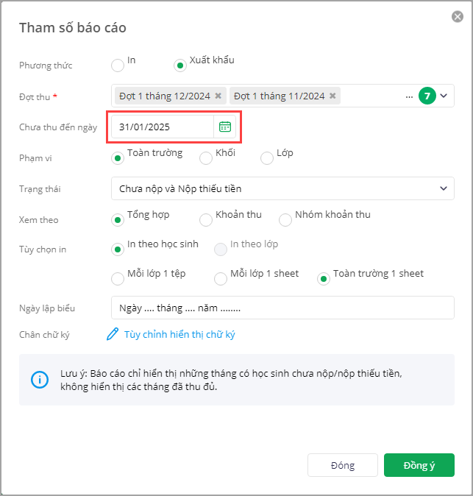The image size is (473, 496).
Task: Click the Chưa thu đến ngày date field
Action: [162, 127]
